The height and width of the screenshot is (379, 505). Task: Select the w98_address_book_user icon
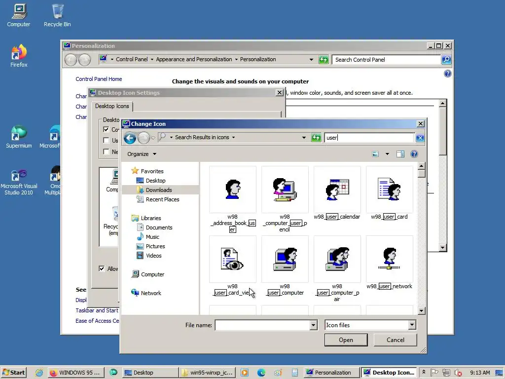[x=233, y=189]
